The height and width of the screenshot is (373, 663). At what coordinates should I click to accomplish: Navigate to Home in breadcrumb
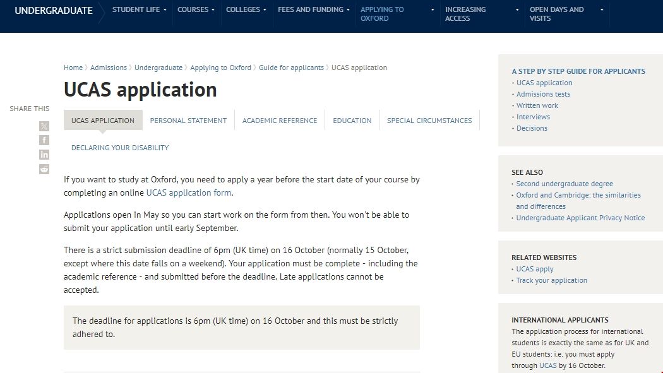tap(73, 68)
